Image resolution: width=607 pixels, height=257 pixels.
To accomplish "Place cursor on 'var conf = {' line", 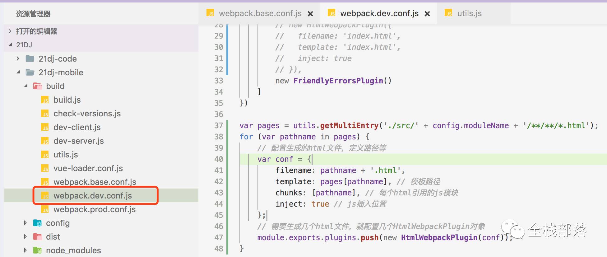I will 284,159.
